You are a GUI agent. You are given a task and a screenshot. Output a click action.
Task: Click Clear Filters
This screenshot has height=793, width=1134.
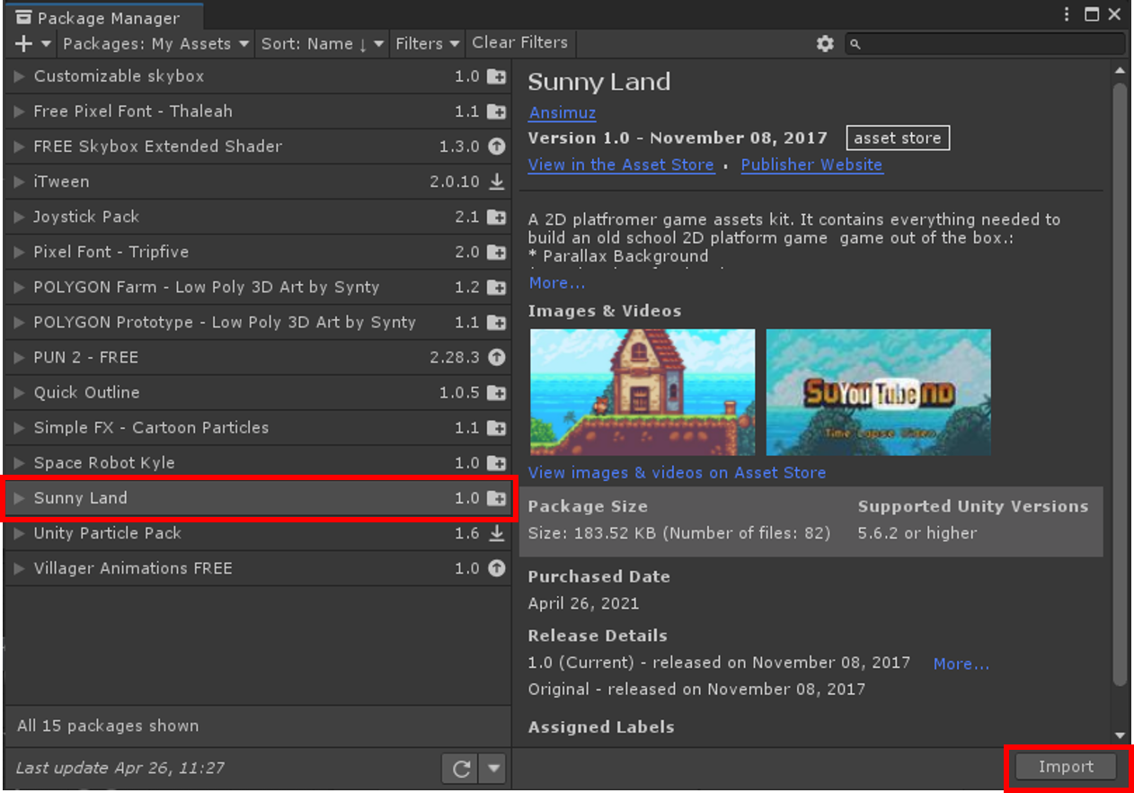point(519,43)
